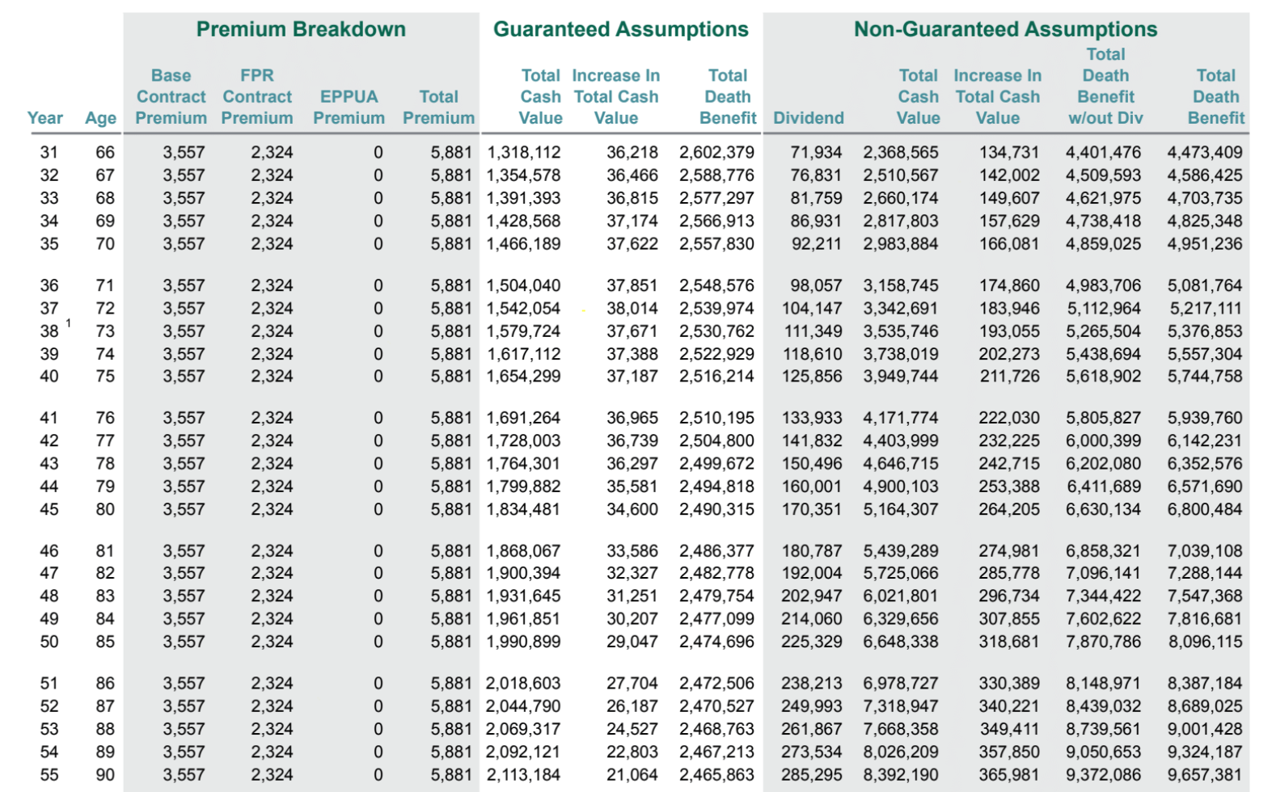Click dividend 141,832 in year 42
The width and height of the screenshot is (1276, 792).
pos(812,441)
